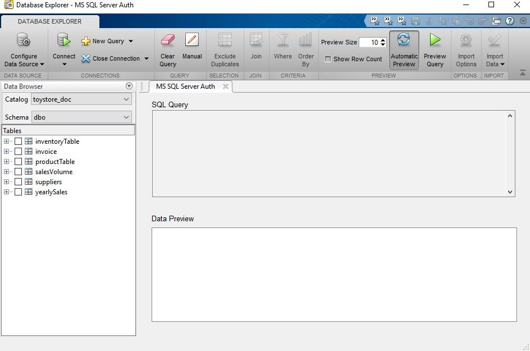Switch to the MS SQL Server Auth tab

pos(185,86)
